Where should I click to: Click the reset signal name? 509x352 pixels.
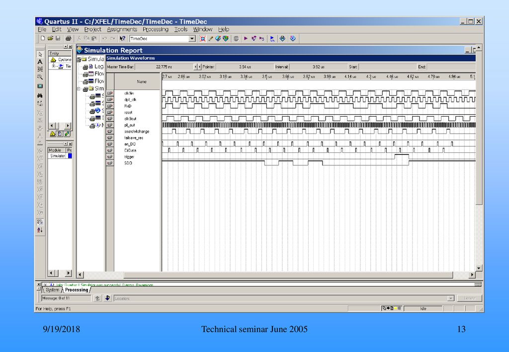click(128, 113)
